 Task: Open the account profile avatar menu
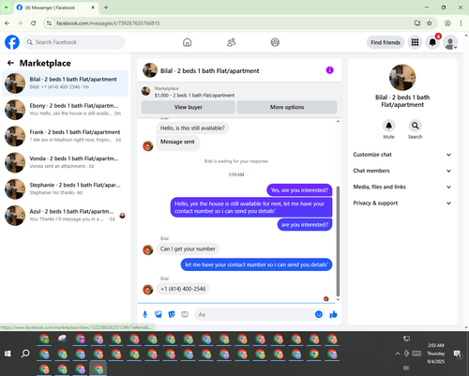(450, 42)
